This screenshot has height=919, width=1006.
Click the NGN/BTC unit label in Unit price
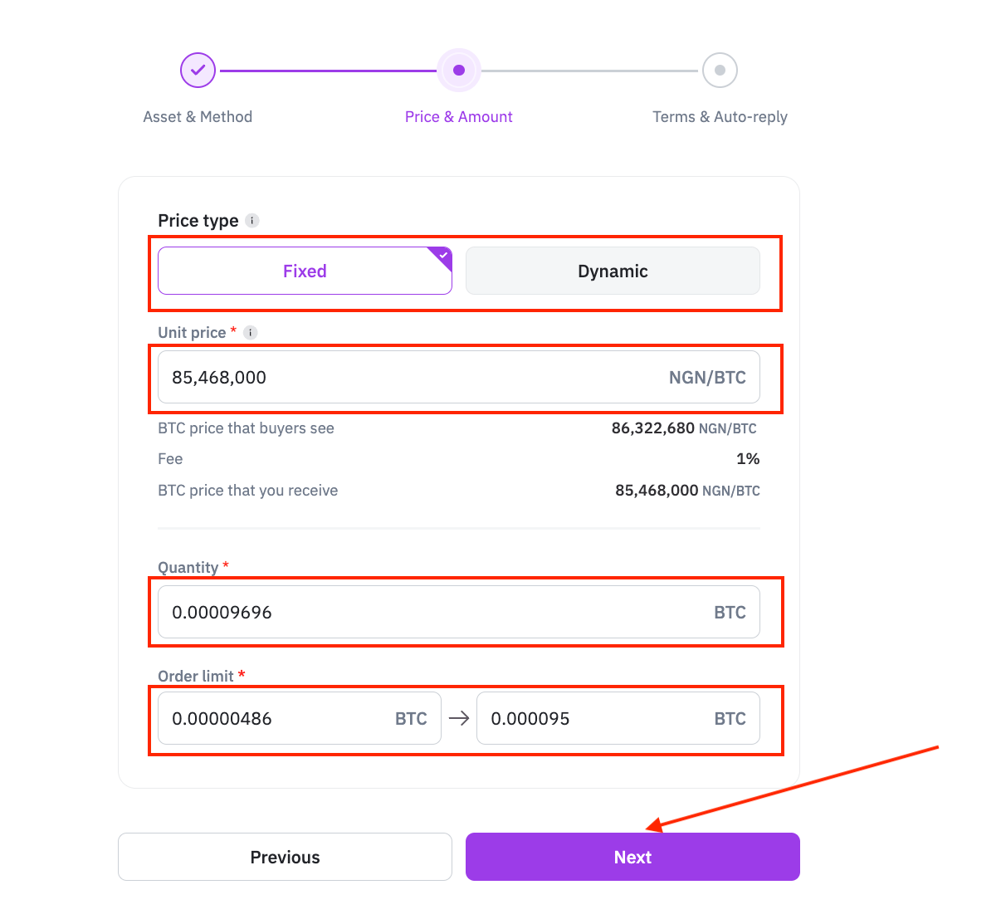707,378
